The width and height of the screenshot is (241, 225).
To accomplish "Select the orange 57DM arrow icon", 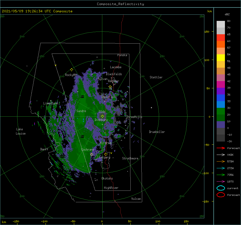I will click(221, 161).
